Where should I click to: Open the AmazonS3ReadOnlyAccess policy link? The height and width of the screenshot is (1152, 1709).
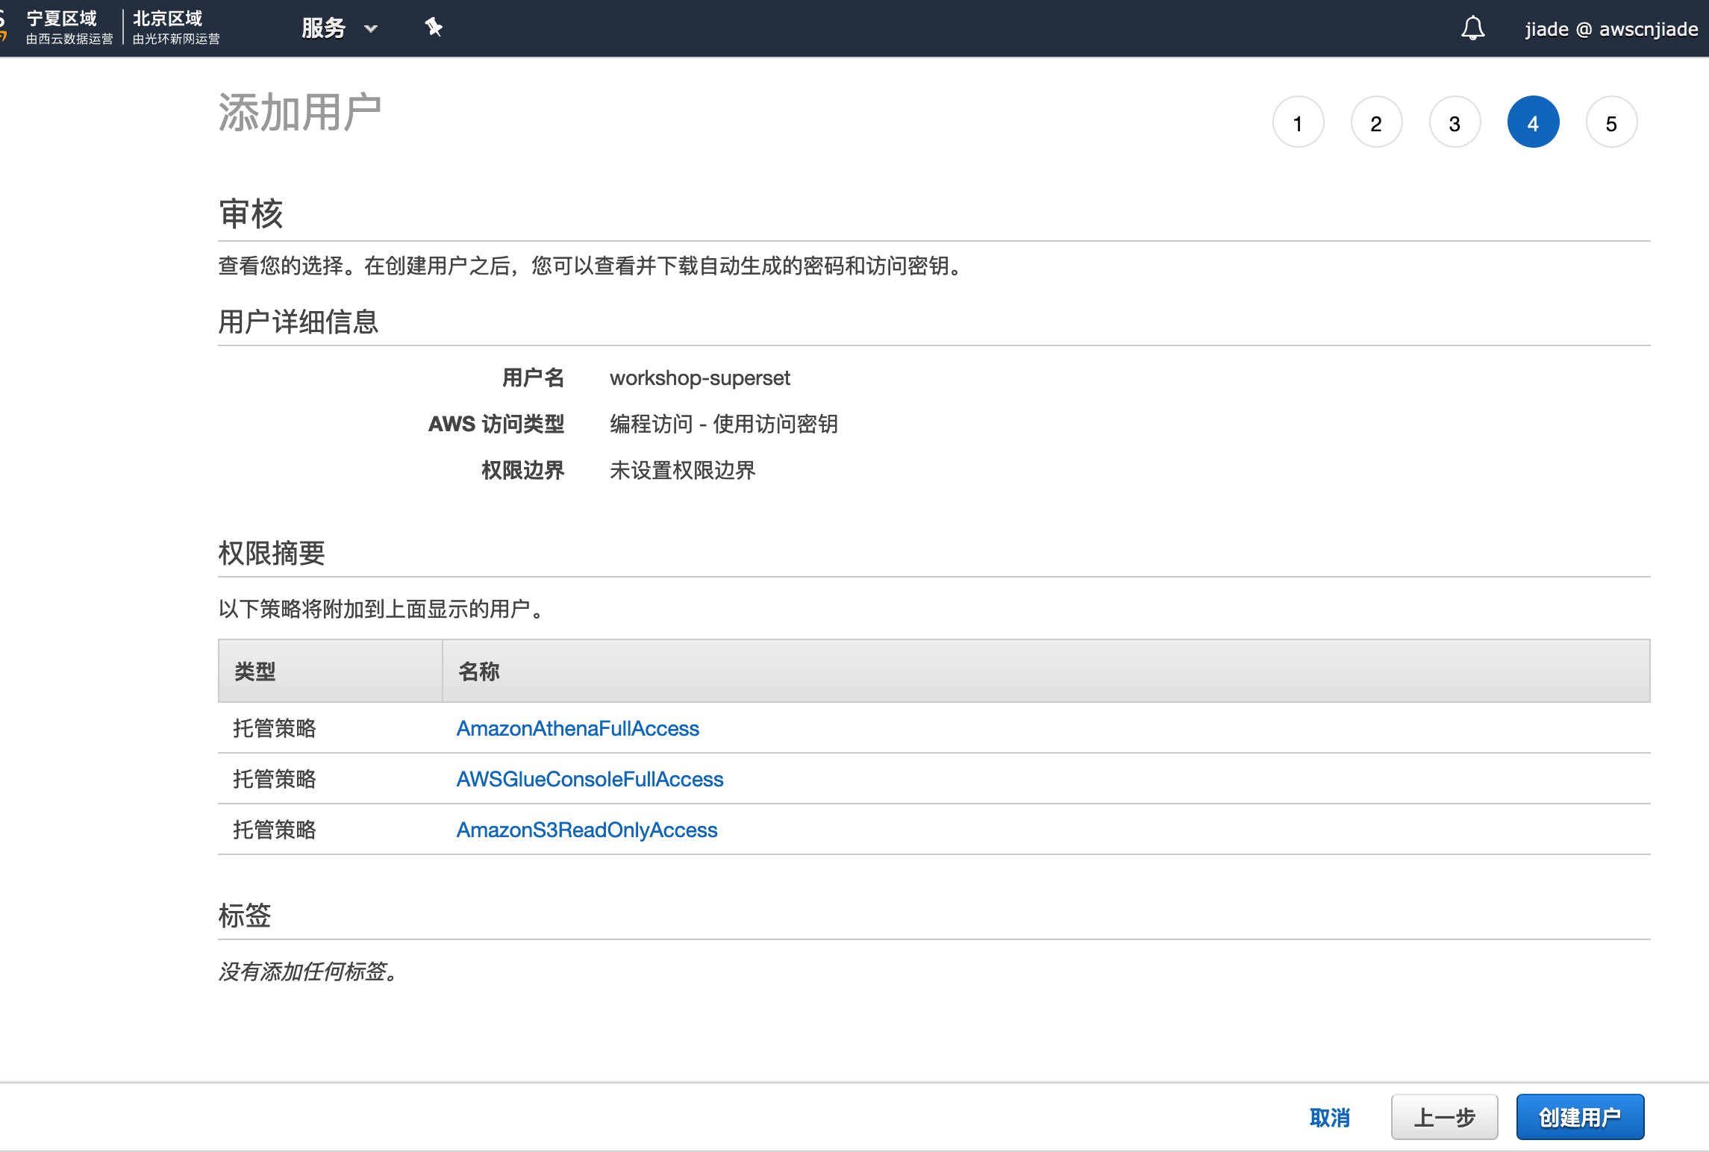(x=587, y=830)
